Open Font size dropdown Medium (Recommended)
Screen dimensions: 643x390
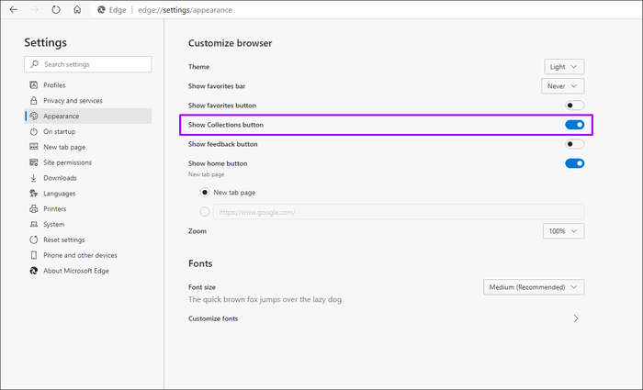click(x=534, y=287)
